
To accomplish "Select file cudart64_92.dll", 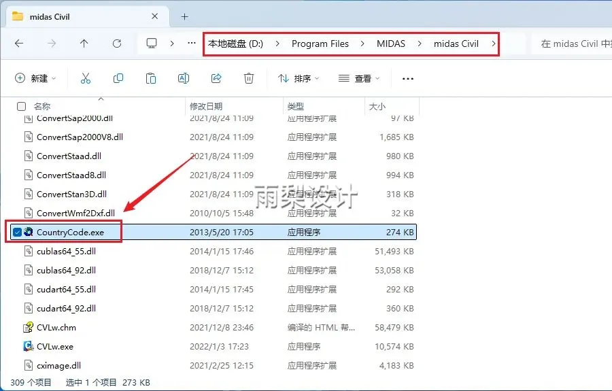I will 66,309.
